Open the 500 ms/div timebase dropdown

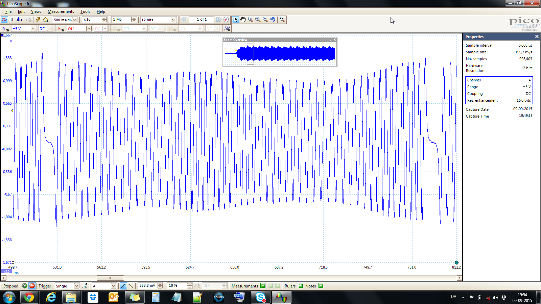pos(75,20)
